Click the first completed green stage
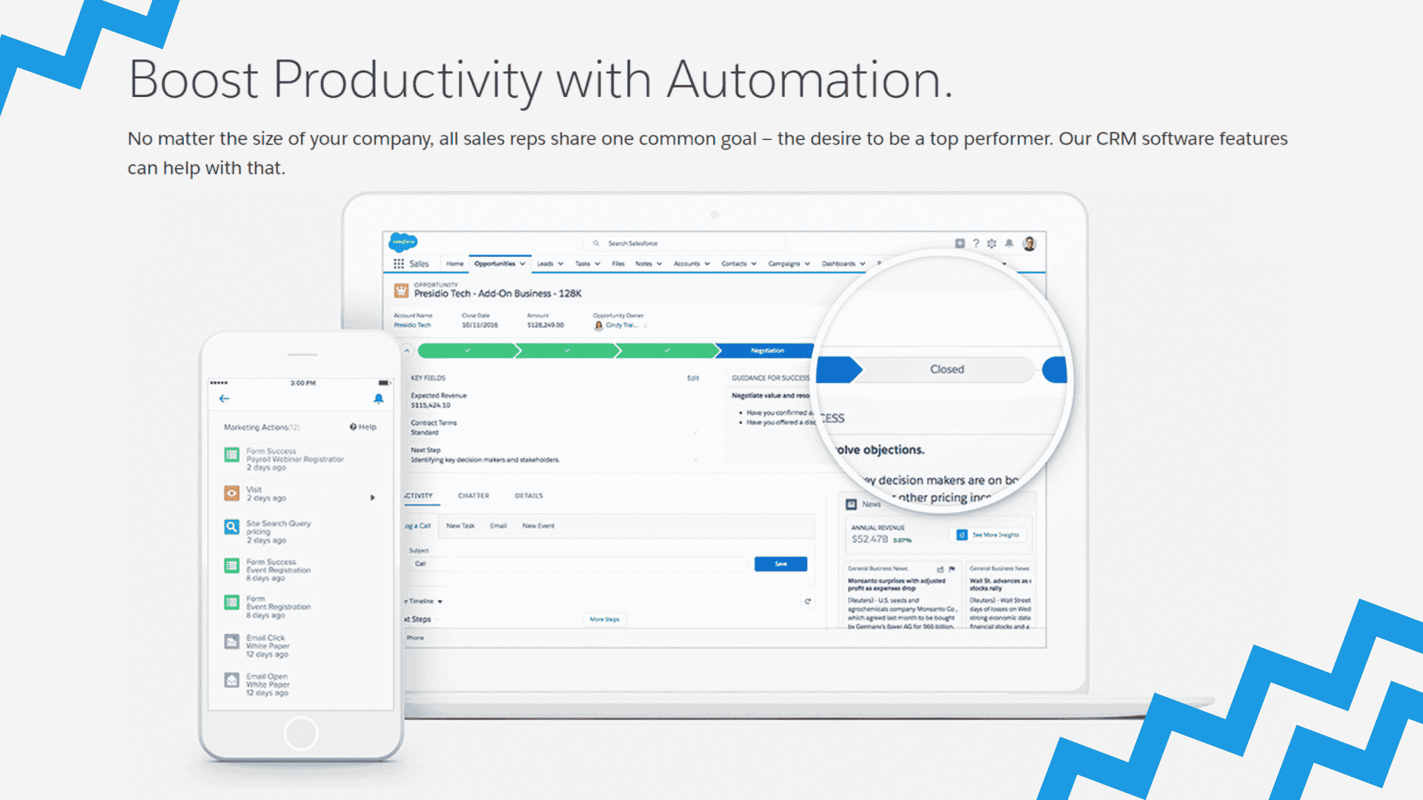This screenshot has width=1423, height=800. point(467,350)
